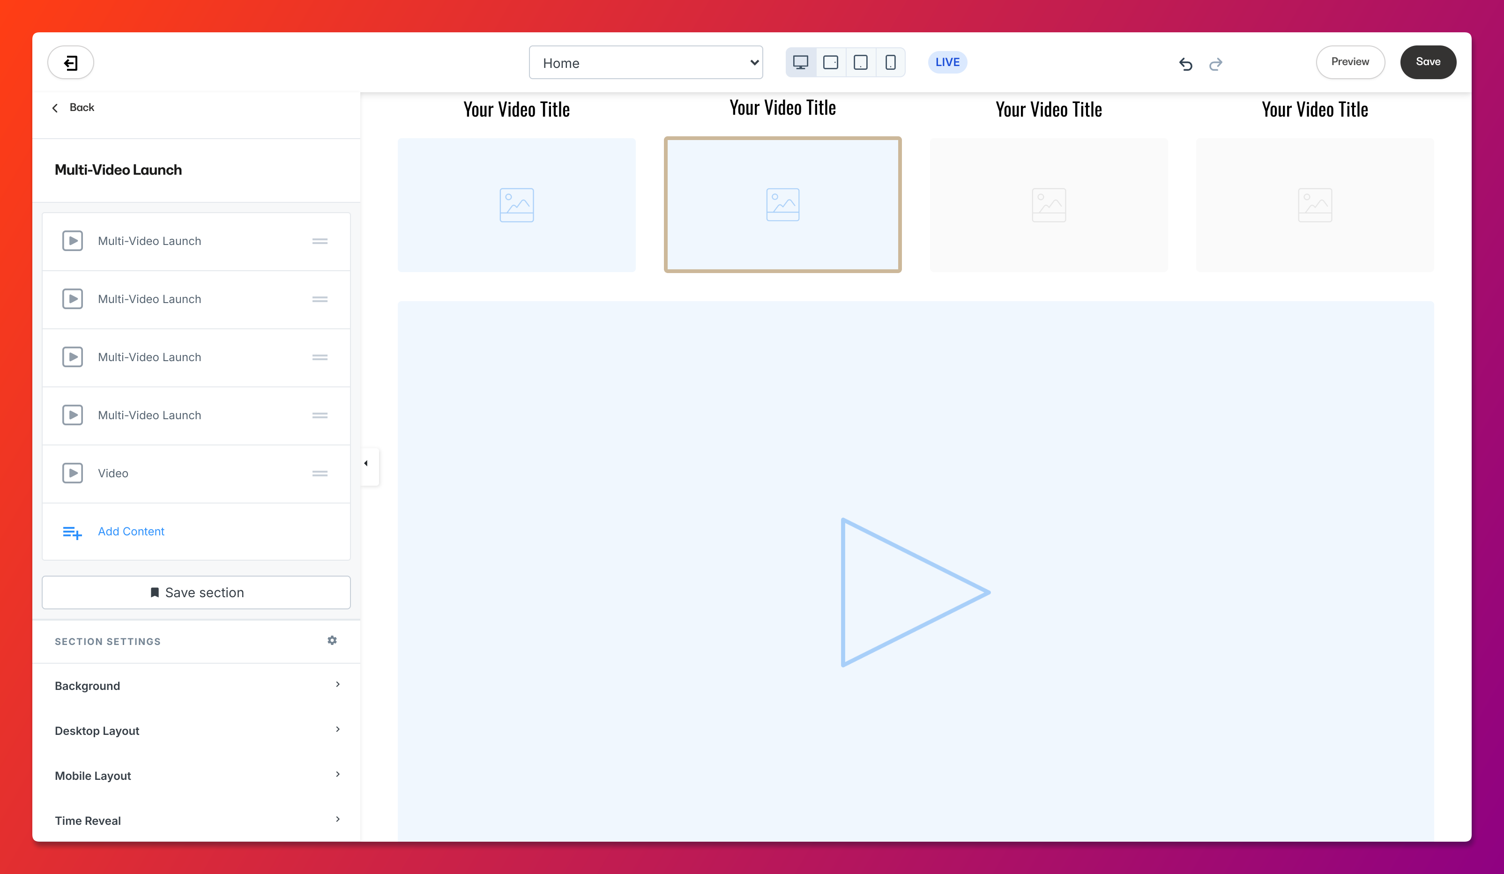
Task: Click Save section button
Action: click(x=196, y=593)
